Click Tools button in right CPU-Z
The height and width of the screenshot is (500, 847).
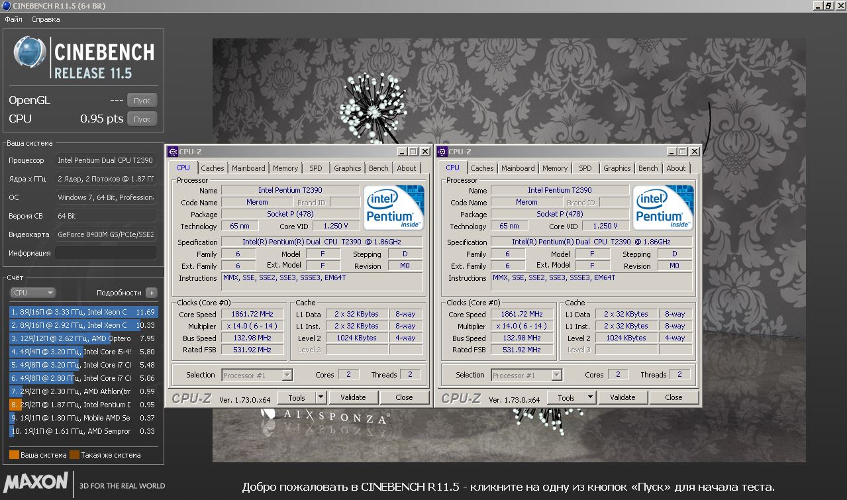566,397
